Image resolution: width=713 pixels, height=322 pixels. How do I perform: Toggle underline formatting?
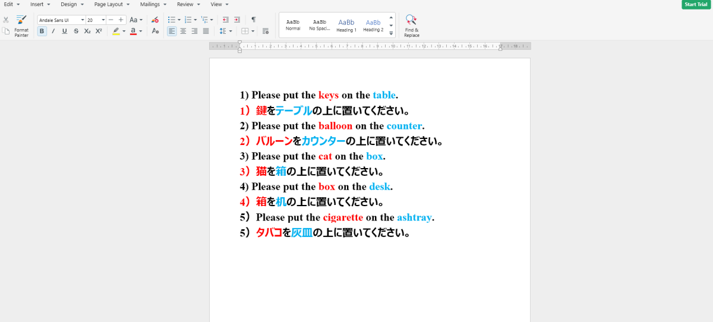(x=64, y=31)
